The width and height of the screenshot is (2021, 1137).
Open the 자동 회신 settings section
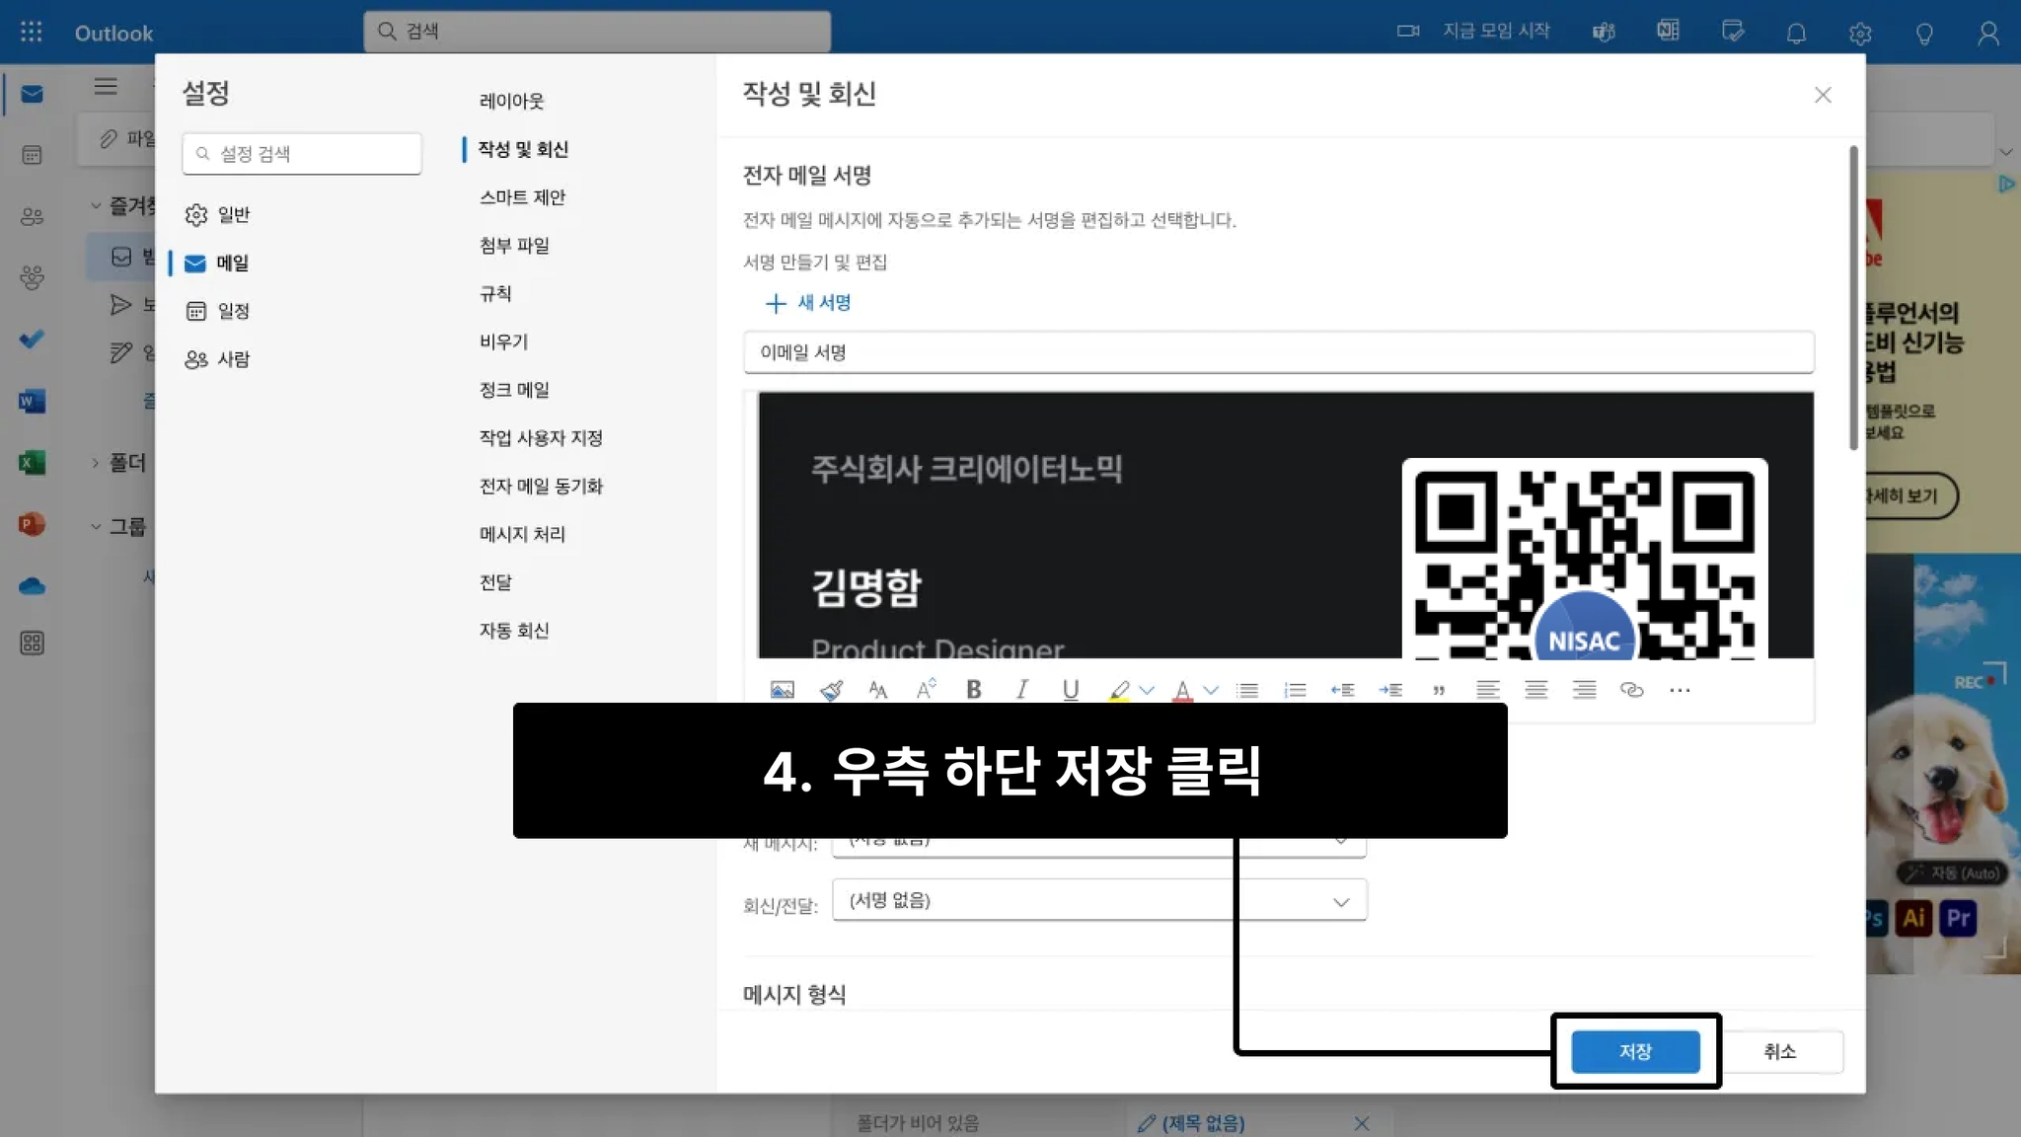(514, 630)
